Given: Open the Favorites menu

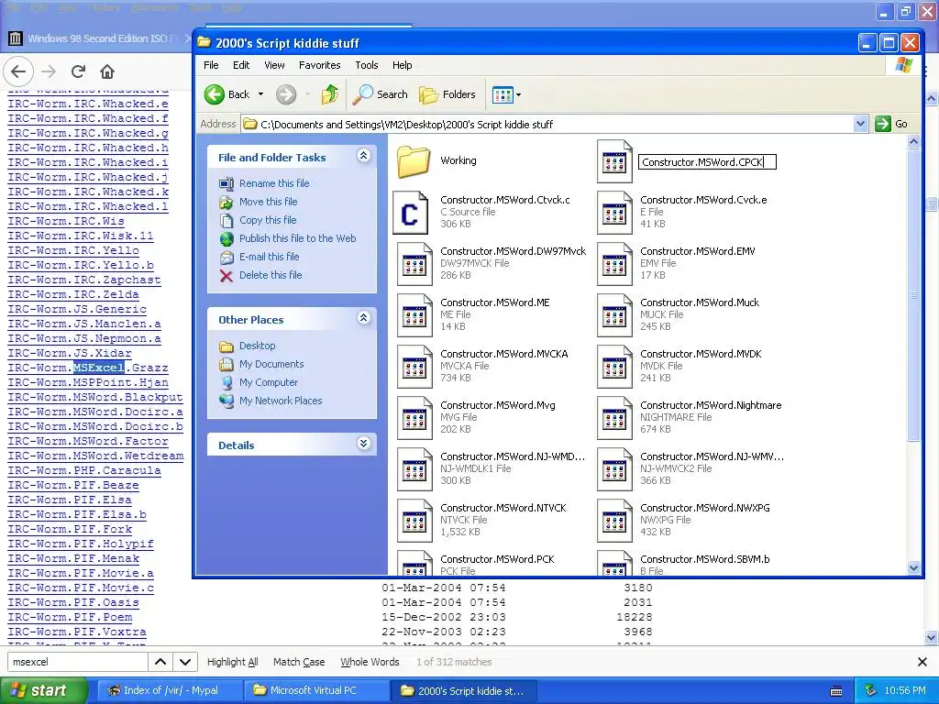Looking at the screenshot, I should tap(320, 65).
